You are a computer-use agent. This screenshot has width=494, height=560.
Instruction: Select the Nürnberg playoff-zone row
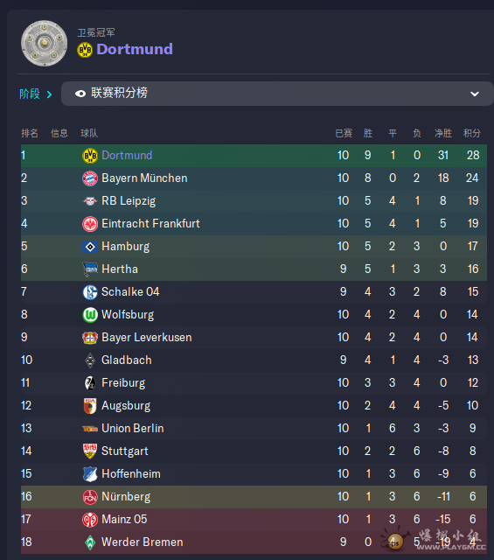pos(254,497)
